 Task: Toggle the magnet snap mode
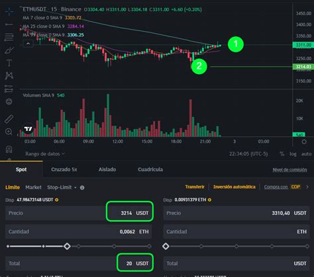[9, 149]
